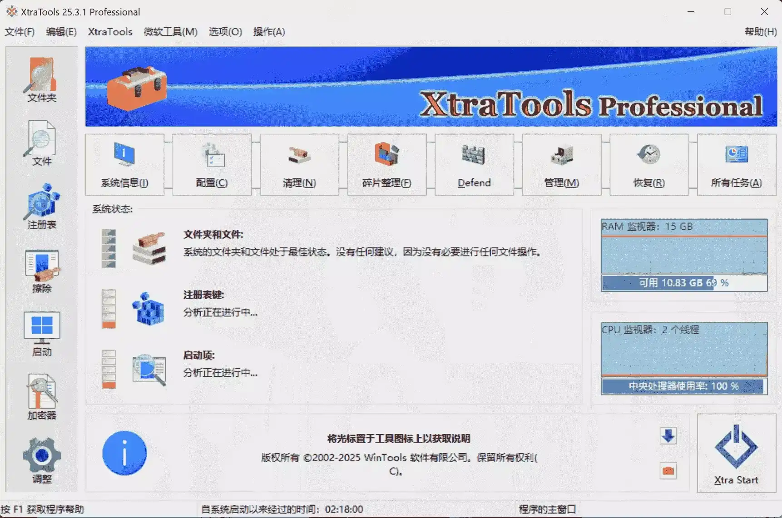Open the 启动 manager in sidebar

[x=41, y=334]
